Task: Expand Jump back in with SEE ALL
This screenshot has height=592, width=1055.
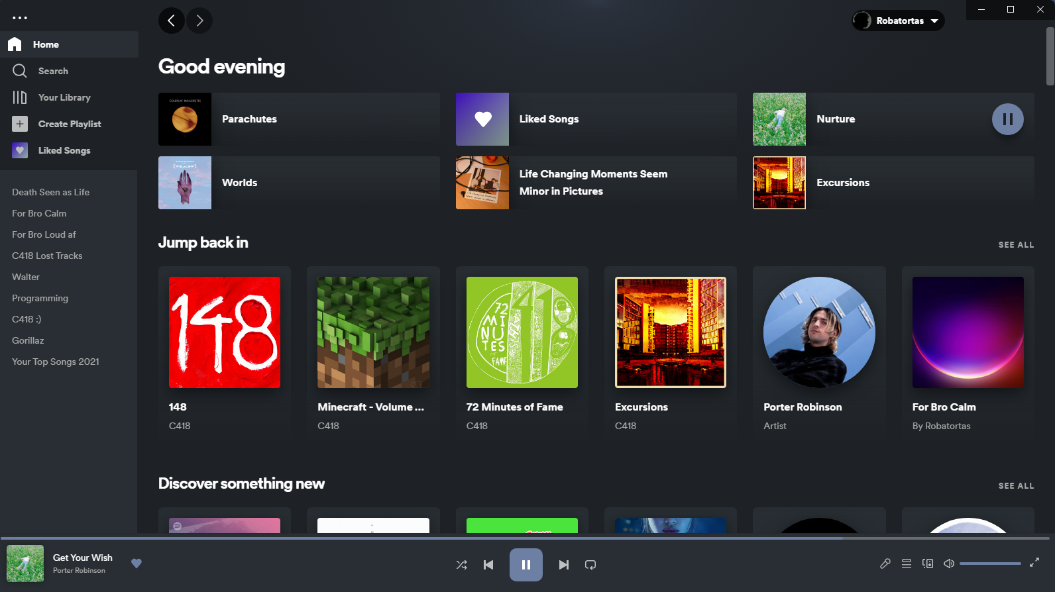Action: pyautogui.click(x=1016, y=244)
